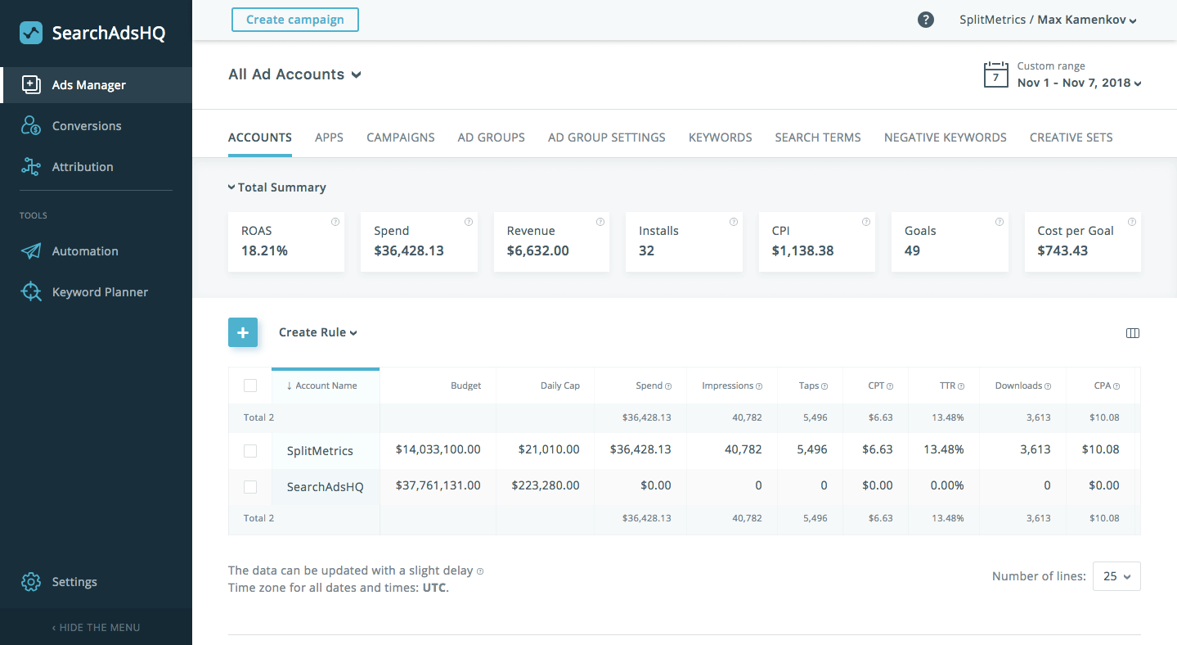Click Hide the Menu link
Viewport: 1177px width, 645px height.
96,627
